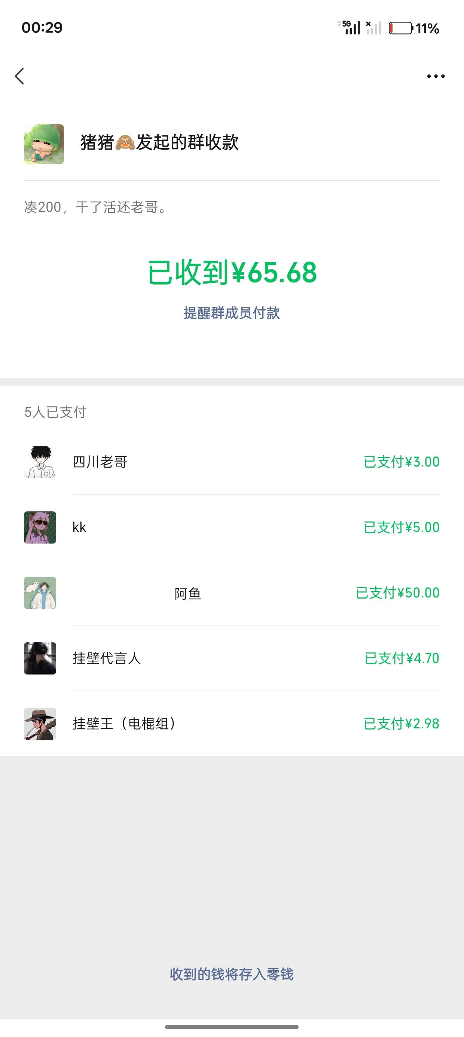464x1037 pixels.
Task: Tap the 已收到¥65.68 total amount
Action: pyautogui.click(x=232, y=273)
